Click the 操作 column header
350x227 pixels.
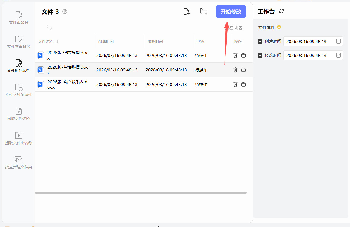click(x=238, y=42)
